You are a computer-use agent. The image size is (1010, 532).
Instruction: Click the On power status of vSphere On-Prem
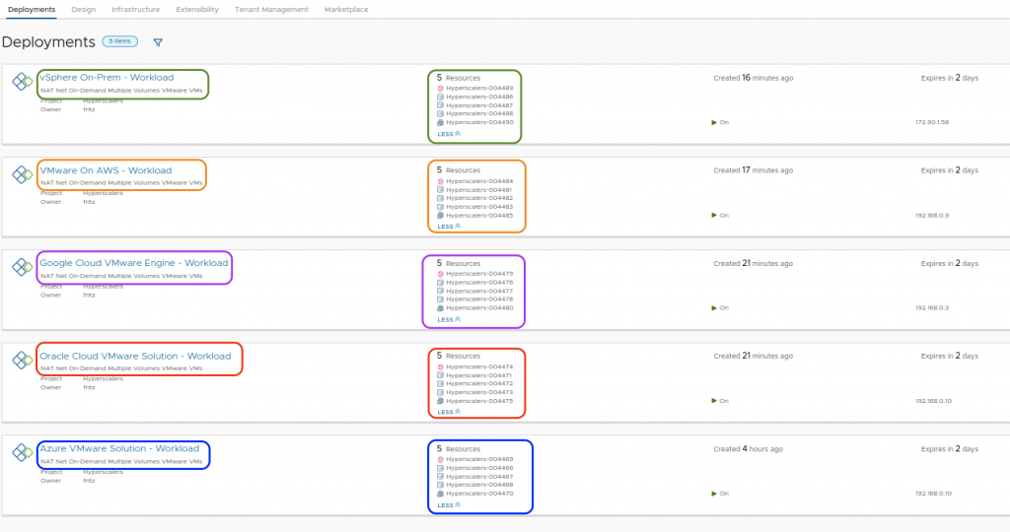pyautogui.click(x=720, y=122)
